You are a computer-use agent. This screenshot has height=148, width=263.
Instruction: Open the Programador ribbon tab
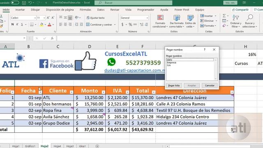click(145, 10)
